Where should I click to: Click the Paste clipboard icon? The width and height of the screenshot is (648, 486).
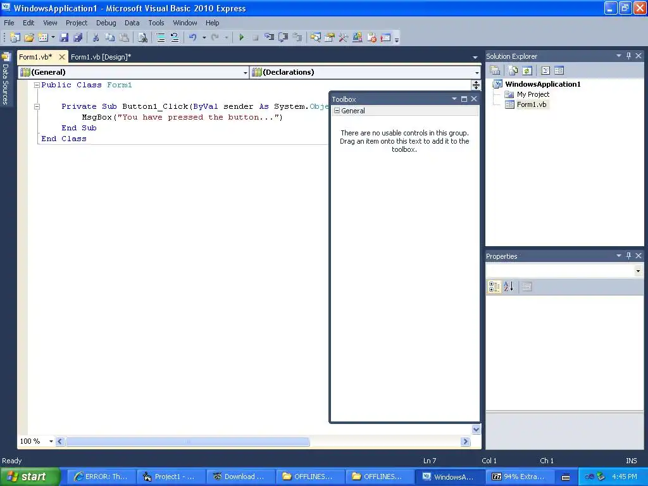(124, 37)
